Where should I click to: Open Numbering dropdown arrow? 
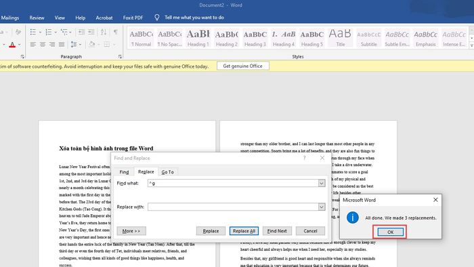[x=56, y=32]
